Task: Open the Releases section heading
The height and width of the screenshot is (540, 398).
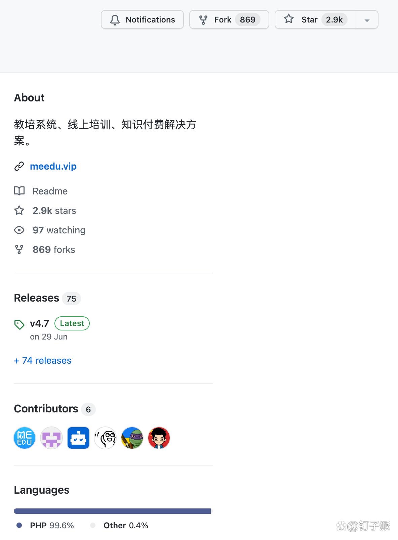Action: [37, 298]
